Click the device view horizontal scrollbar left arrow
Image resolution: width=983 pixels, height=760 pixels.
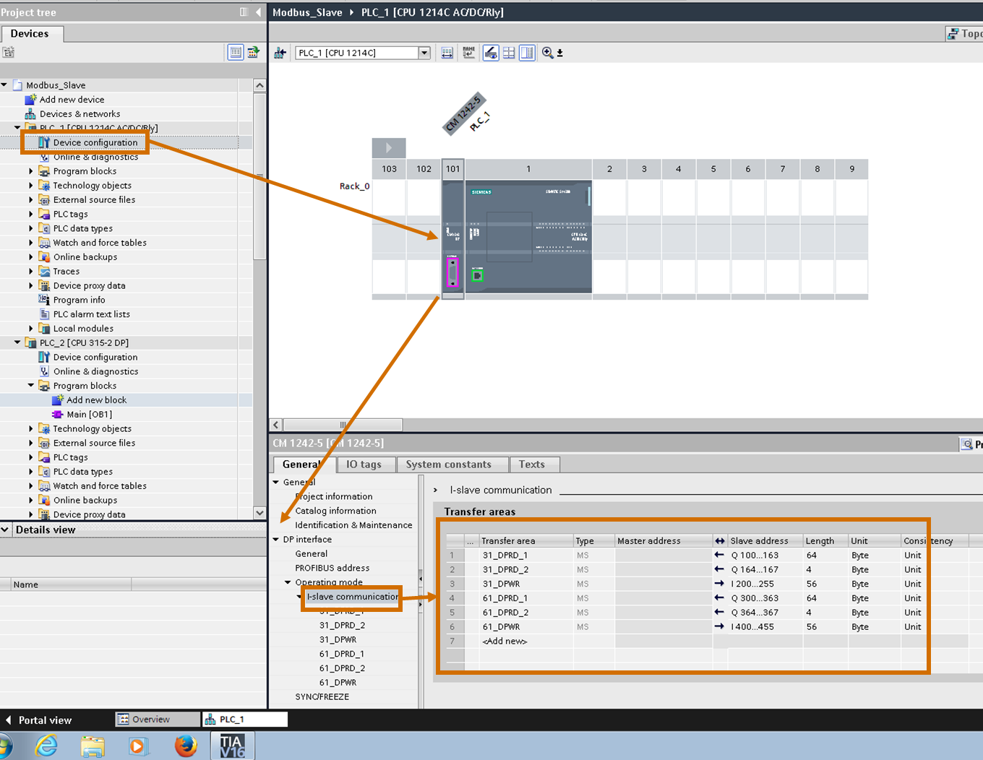tap(276, 425)
